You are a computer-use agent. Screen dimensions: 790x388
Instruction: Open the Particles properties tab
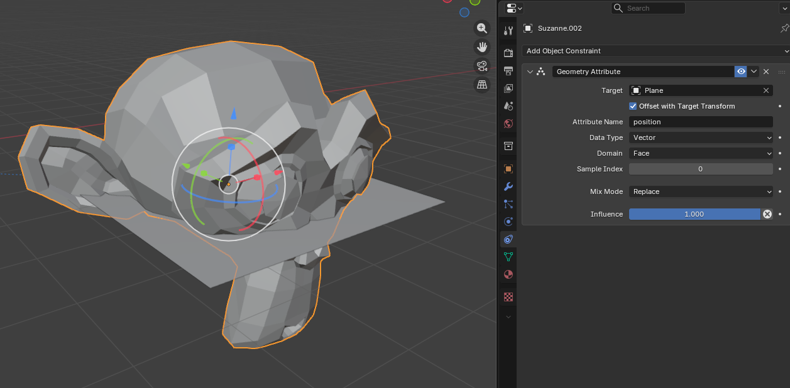pyautogui.click(x=508, y=204)
